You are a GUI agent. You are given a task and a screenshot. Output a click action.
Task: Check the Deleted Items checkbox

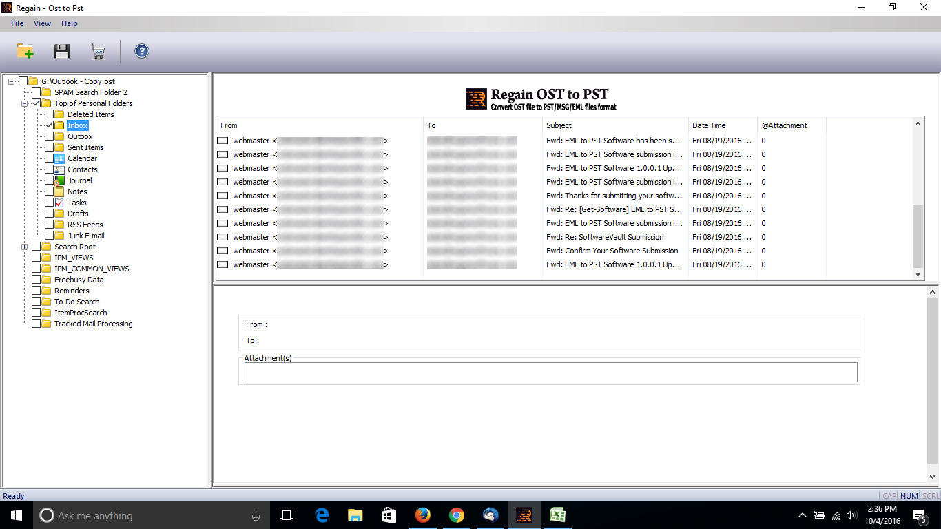click(50, 114)
